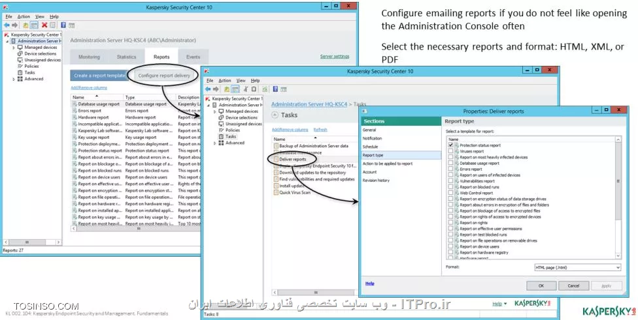Expand Advanced node in the Reports console tree

pos(14,79)
